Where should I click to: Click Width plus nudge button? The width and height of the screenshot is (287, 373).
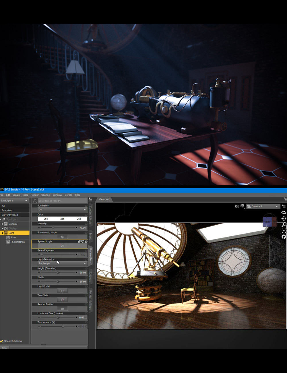tap(76, 281)
